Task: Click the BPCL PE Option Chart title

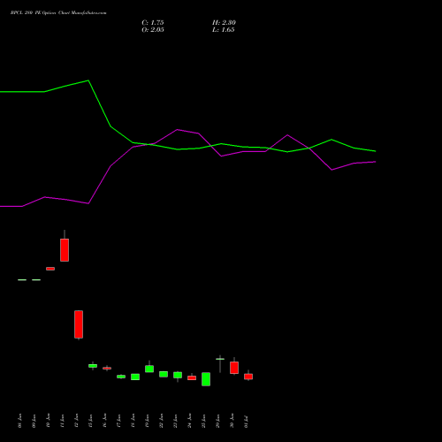Action: pos(58,13)
